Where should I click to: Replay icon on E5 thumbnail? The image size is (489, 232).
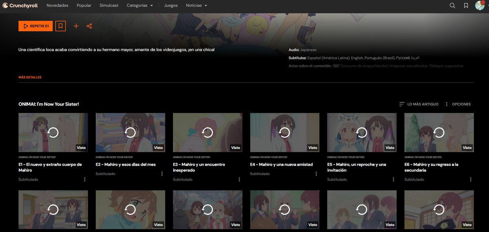pos(361,132)
